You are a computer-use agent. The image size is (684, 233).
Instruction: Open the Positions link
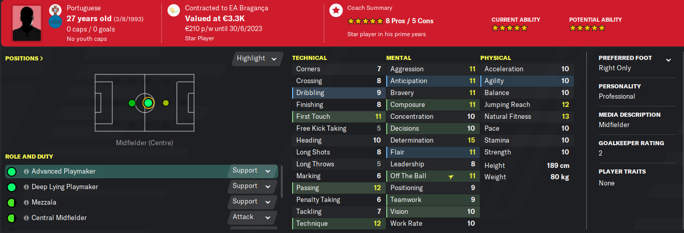24,58
